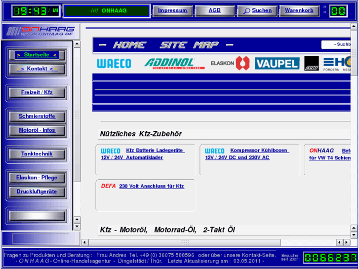The height and width of the screenshot is (269, 359).
Task: Click sidebar scrollbar up arrow
Action: [77, 44]
